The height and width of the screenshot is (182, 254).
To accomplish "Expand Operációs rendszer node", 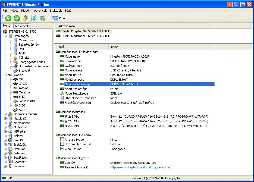I will point(5,114).
